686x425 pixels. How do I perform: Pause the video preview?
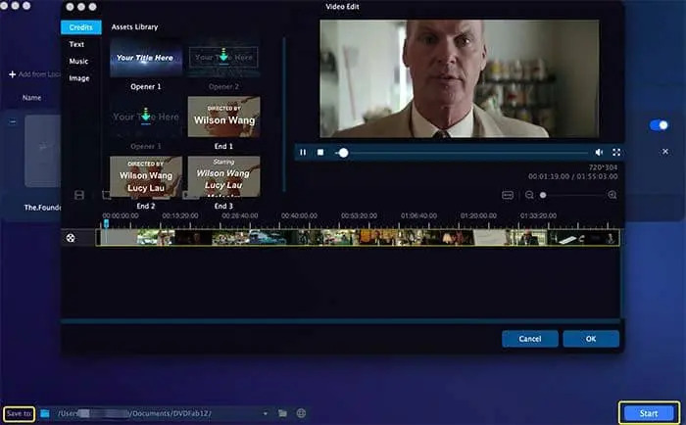pos(303,153)
